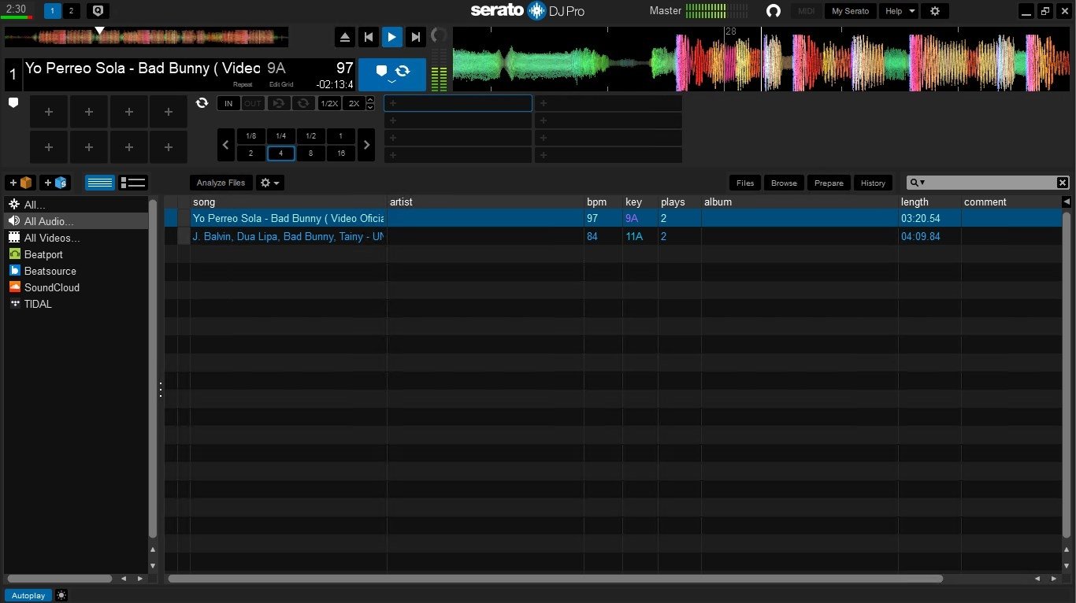Select the All... crate
Image resolution: width=1076 pixels, height=603 pixels.
point(76,205)
